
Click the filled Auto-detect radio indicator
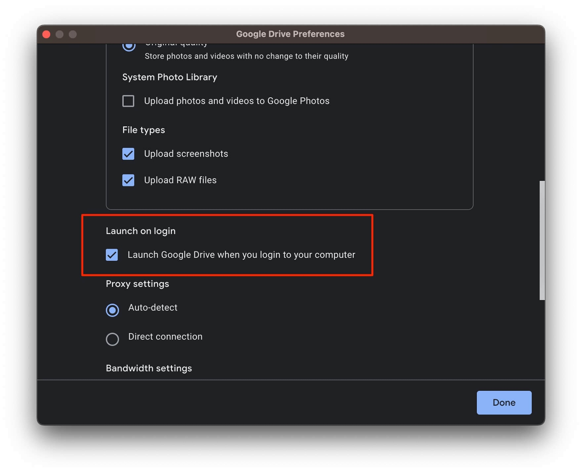pos(112,310)
